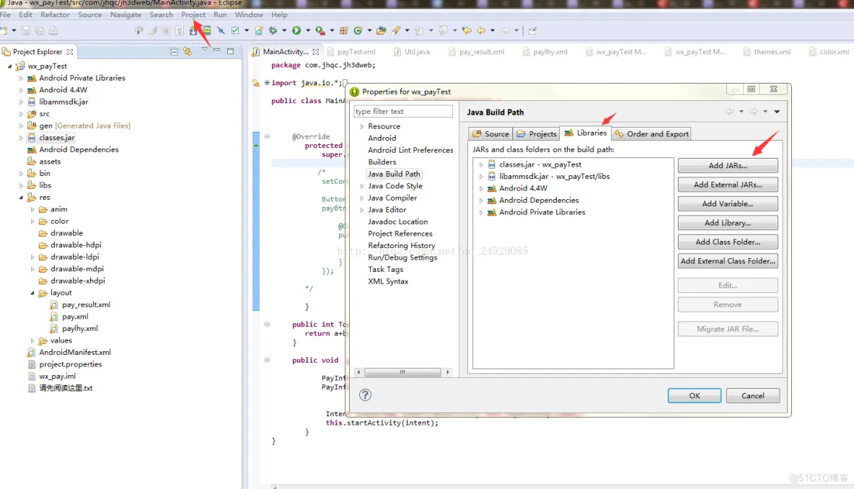The height and width of the screenshot is (489, 854).
Task: Click the Save All toolbar icon
Action: (39, 30)
